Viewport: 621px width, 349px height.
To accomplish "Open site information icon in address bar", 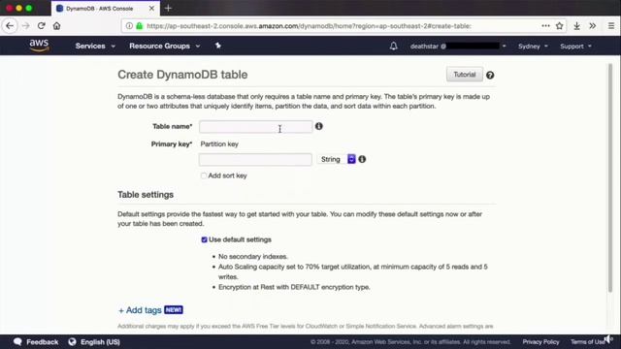I will pyautogui.click(x=129, y=26).
